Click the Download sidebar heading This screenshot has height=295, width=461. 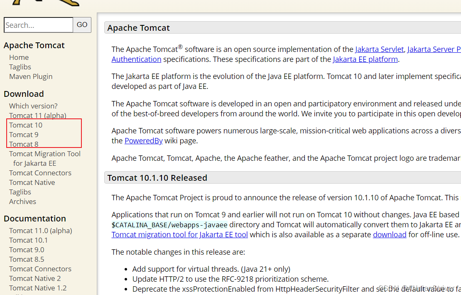click(x=24, y=94)
